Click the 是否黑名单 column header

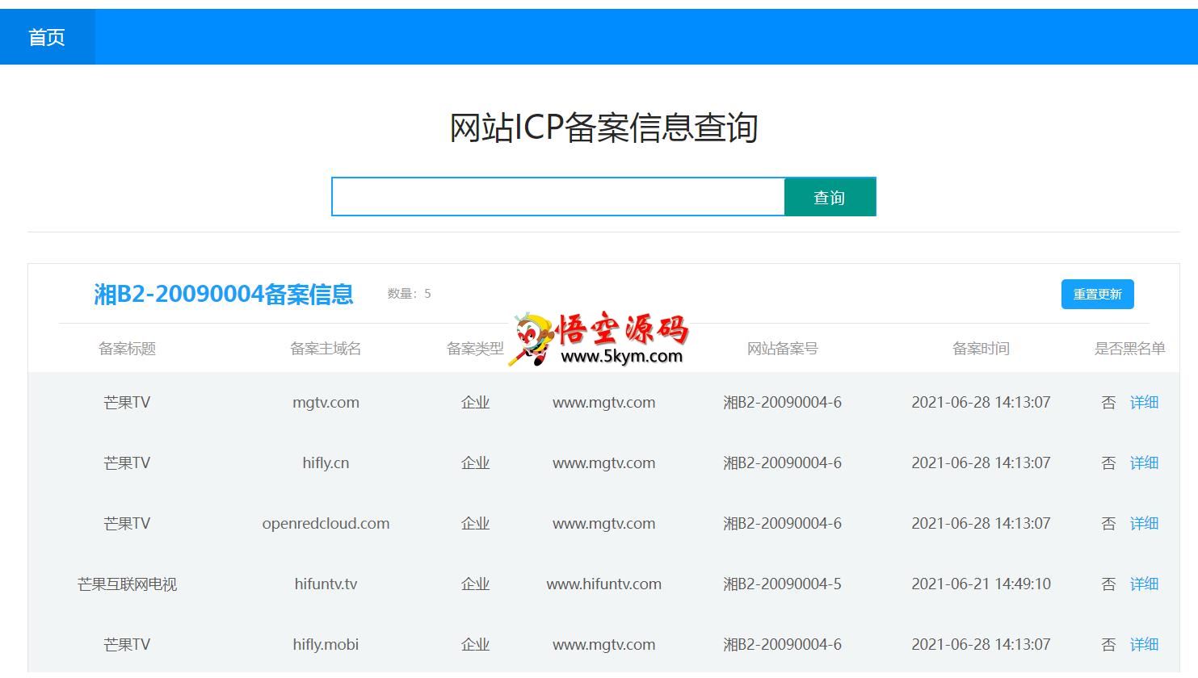point(1129,349)
